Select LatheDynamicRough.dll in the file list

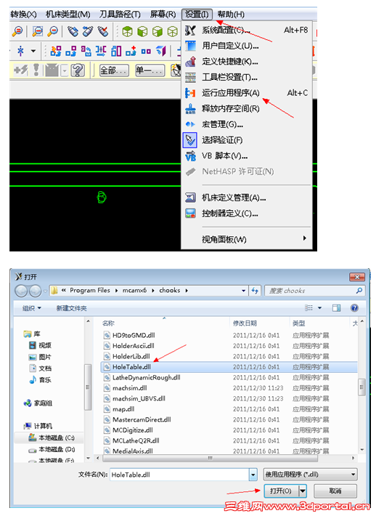229,377
